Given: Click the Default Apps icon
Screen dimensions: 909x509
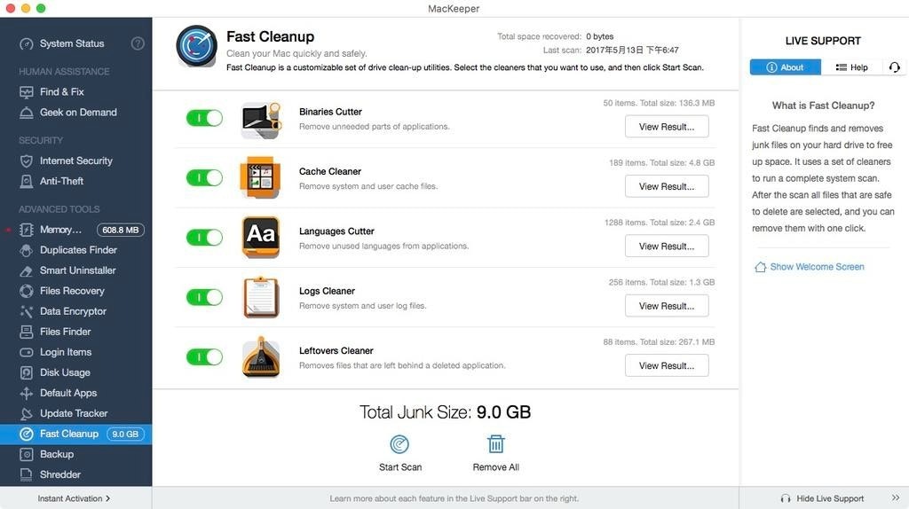Looking at the screenshot, I should [x=26, y=393].
